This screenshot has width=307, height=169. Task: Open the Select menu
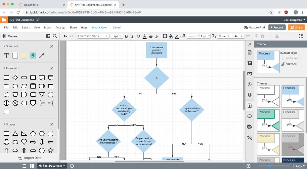click(x=26, y=27)
